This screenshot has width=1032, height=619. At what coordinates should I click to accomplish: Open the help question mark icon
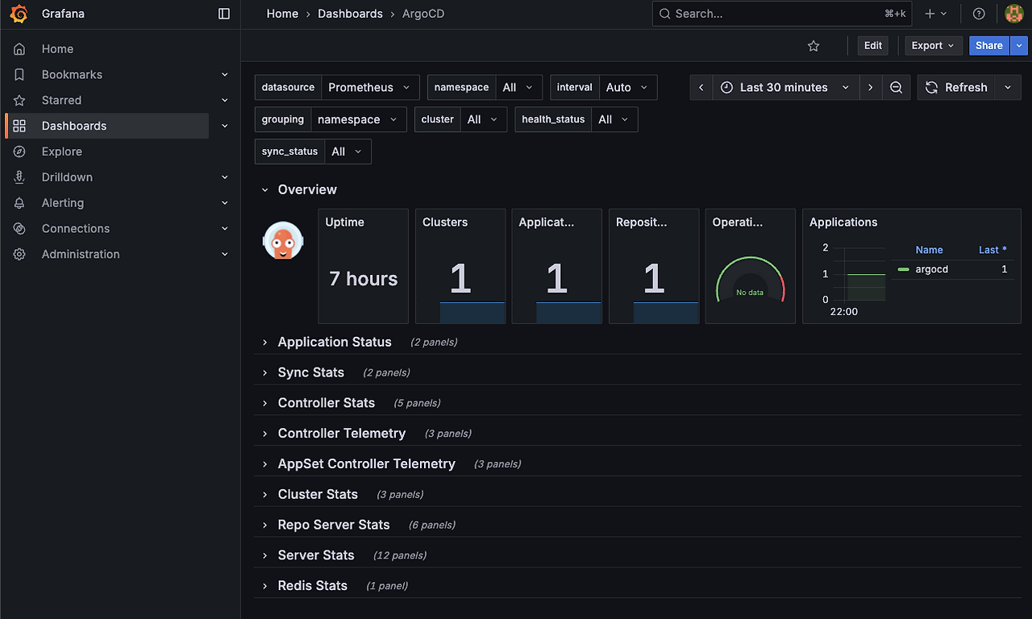tap(979, 14)
